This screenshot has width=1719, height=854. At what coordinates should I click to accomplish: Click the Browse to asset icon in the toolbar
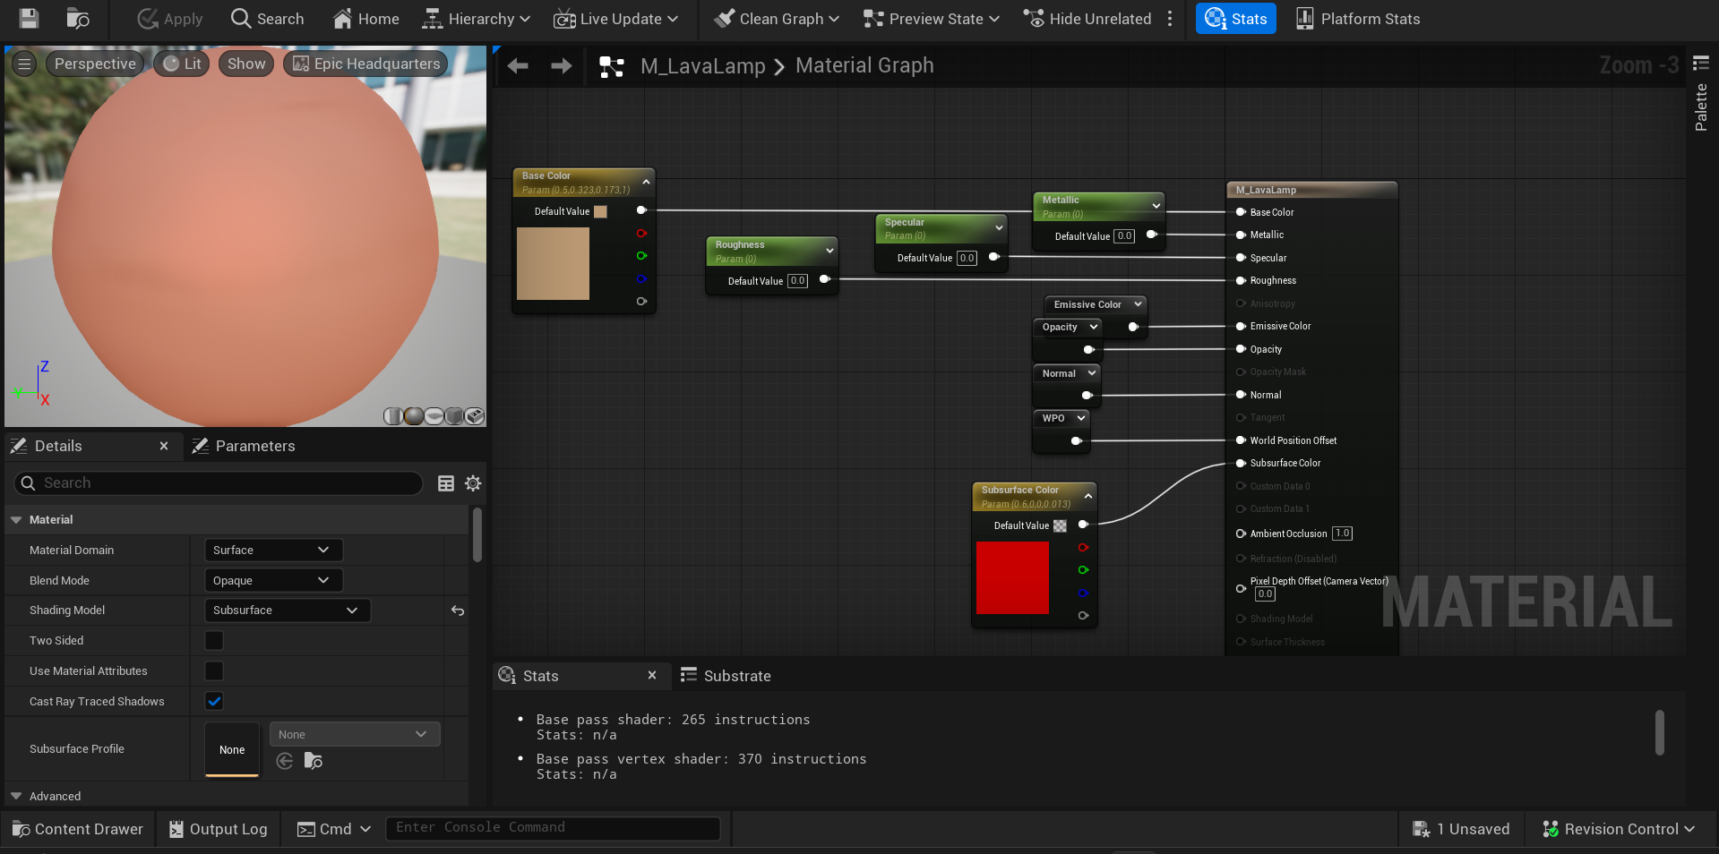click(x=78, y=19)
